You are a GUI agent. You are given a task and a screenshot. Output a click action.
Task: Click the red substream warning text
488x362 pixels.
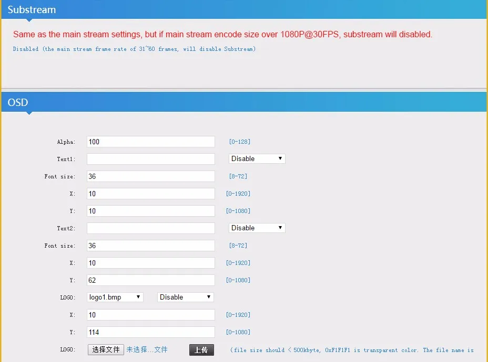(x=222, y=34)
